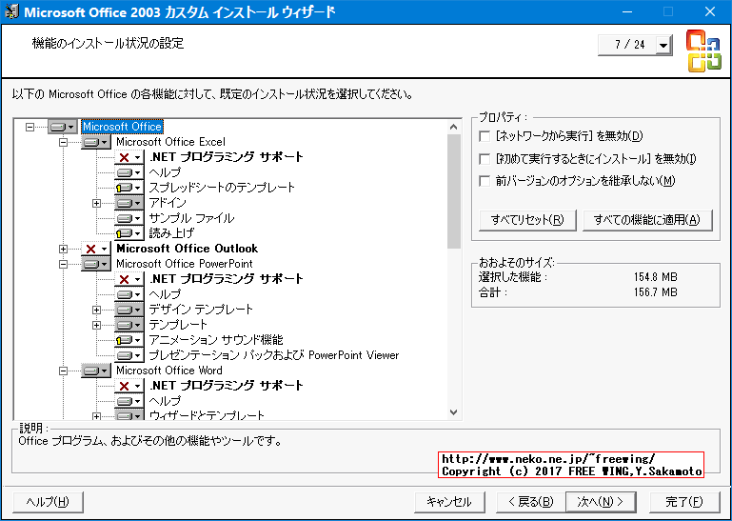
Task: Click the キャンセル button
Action: [449, 502]
